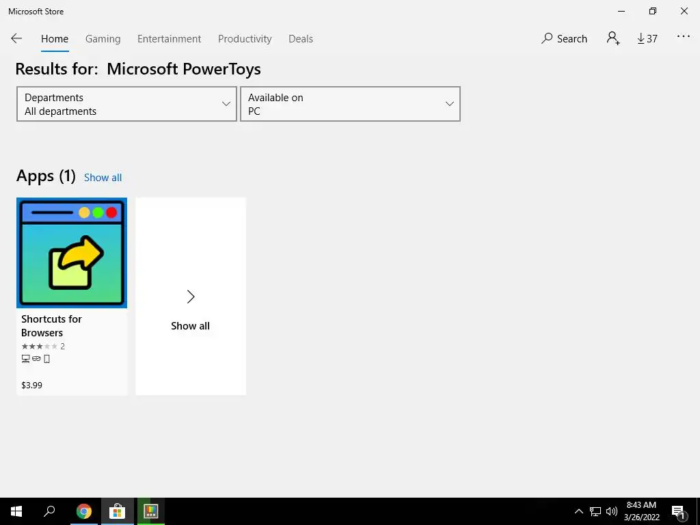This screenshot has width=700, height=525.
Task: Launch Google Chrome from the taskbar
Action: (83, 511)
